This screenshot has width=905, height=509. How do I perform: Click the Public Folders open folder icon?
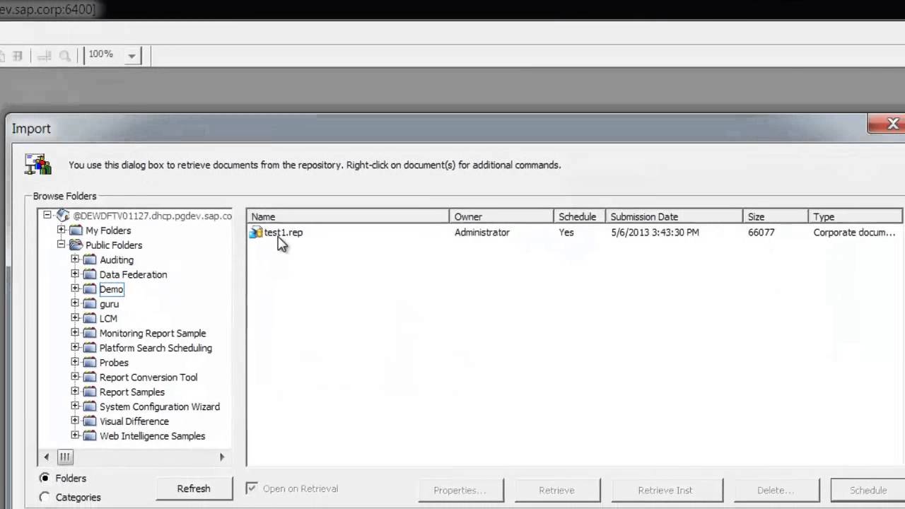(x=76, y=245)
